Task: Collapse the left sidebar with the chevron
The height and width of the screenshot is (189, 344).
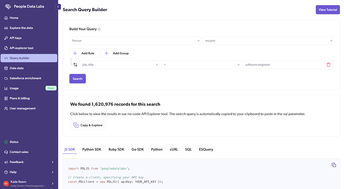Action: click(58, 7)
